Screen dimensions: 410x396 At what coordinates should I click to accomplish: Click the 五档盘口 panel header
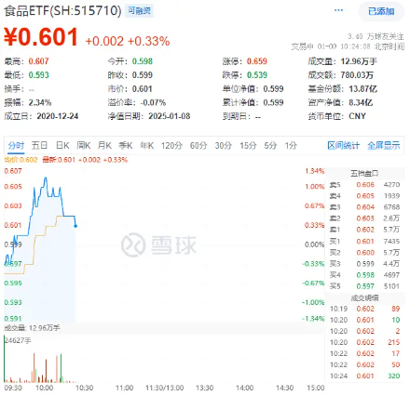pyautogui.click(x=364, y=174)
